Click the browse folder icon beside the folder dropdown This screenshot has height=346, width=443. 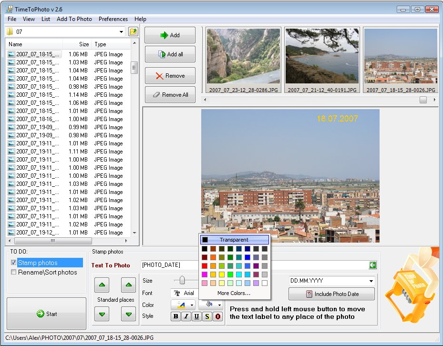click(x=133, y=32)
